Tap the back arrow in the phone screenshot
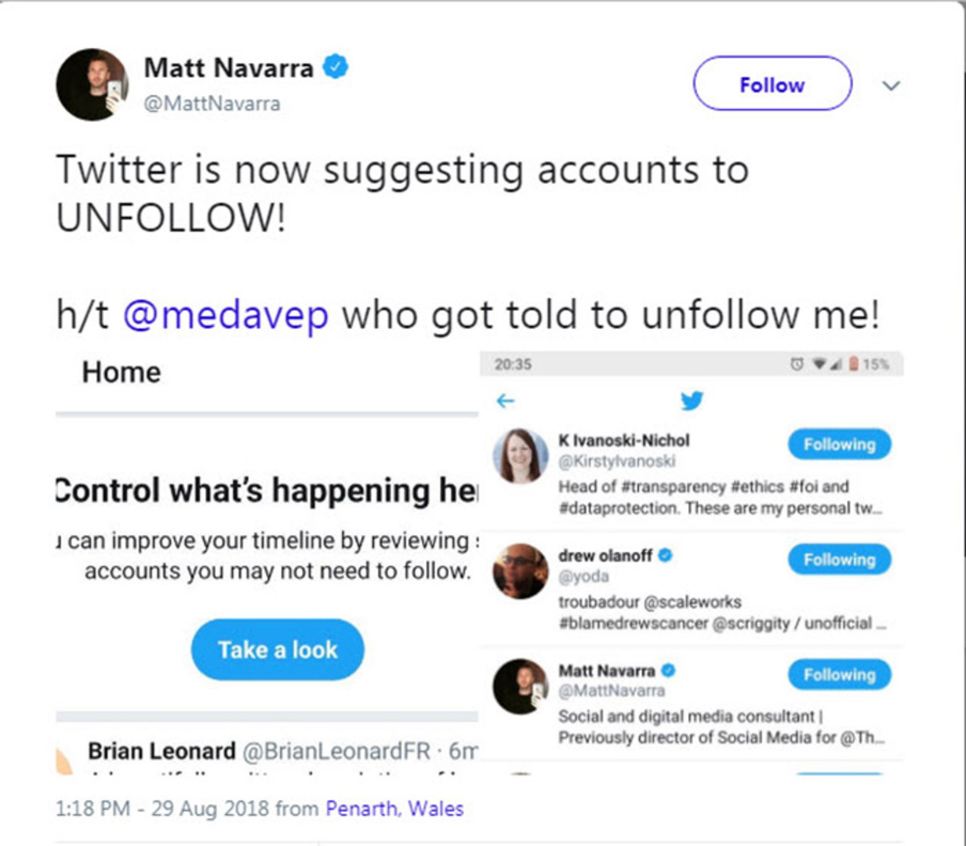 pyautogui.click(x=505, y=401)
